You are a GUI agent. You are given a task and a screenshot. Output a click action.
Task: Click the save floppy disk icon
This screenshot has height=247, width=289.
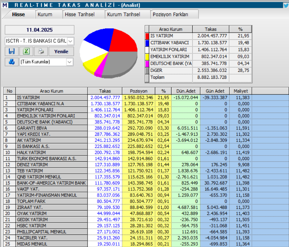[12, 51]
